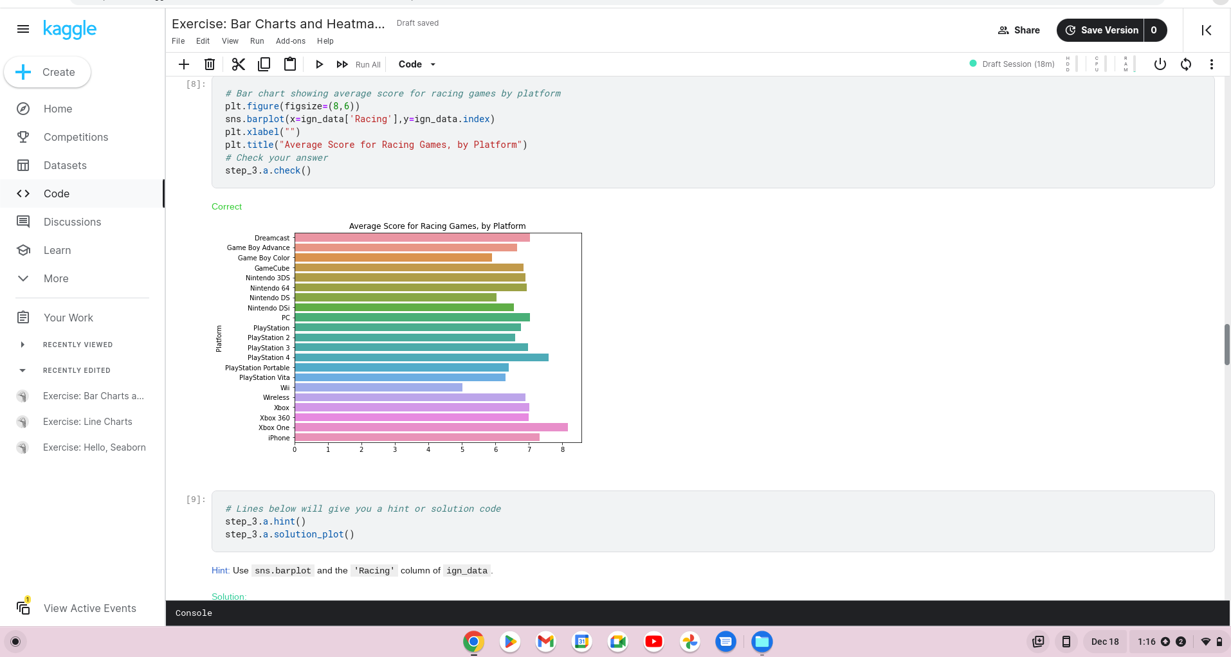
Task: Open Files app from the shelf
Action: [762, 642]
